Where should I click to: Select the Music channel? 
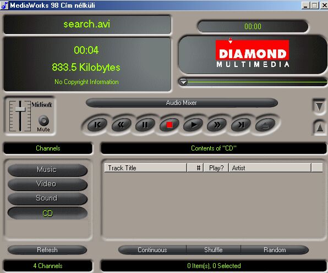47,170
